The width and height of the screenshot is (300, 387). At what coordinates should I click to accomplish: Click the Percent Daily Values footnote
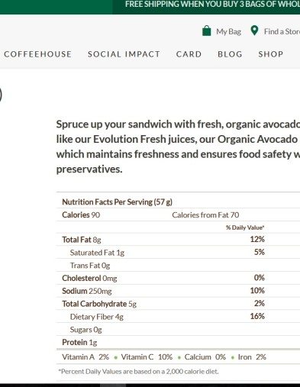click(138, 372)
